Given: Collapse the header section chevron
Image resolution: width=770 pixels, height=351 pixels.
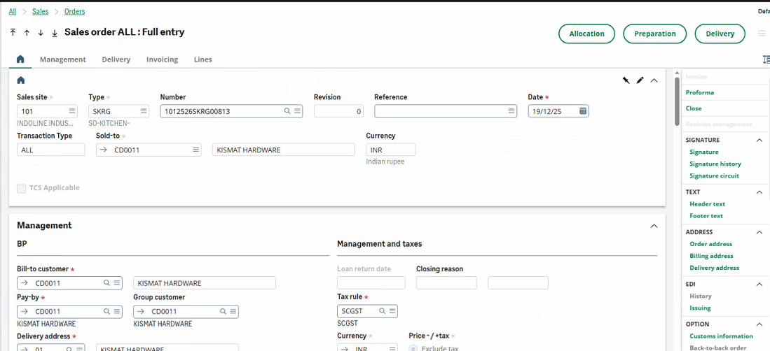Looking at the screenshot, I should click(x=654, y=80).
